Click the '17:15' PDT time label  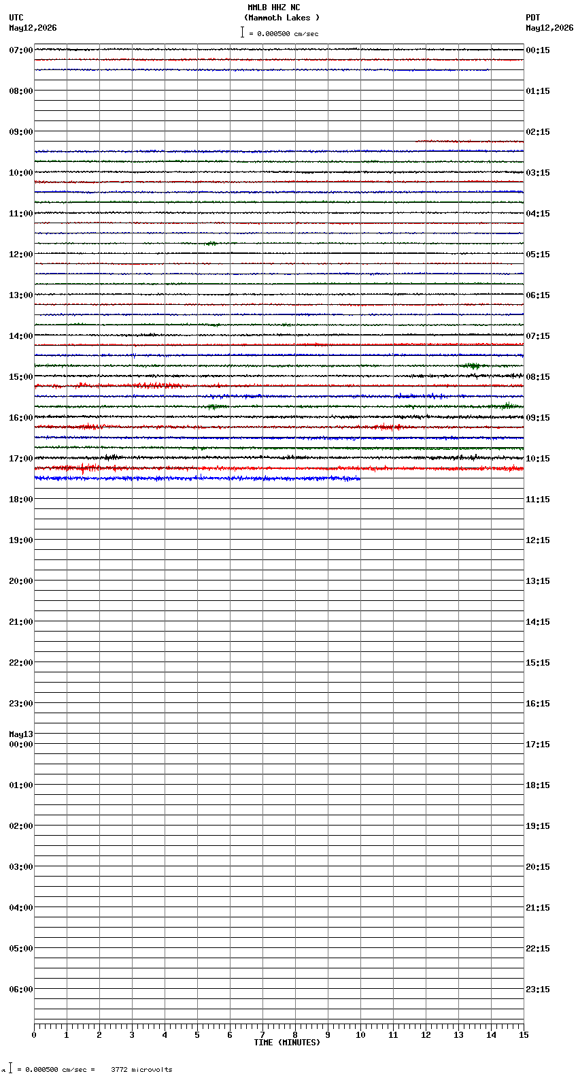[538, 745]
